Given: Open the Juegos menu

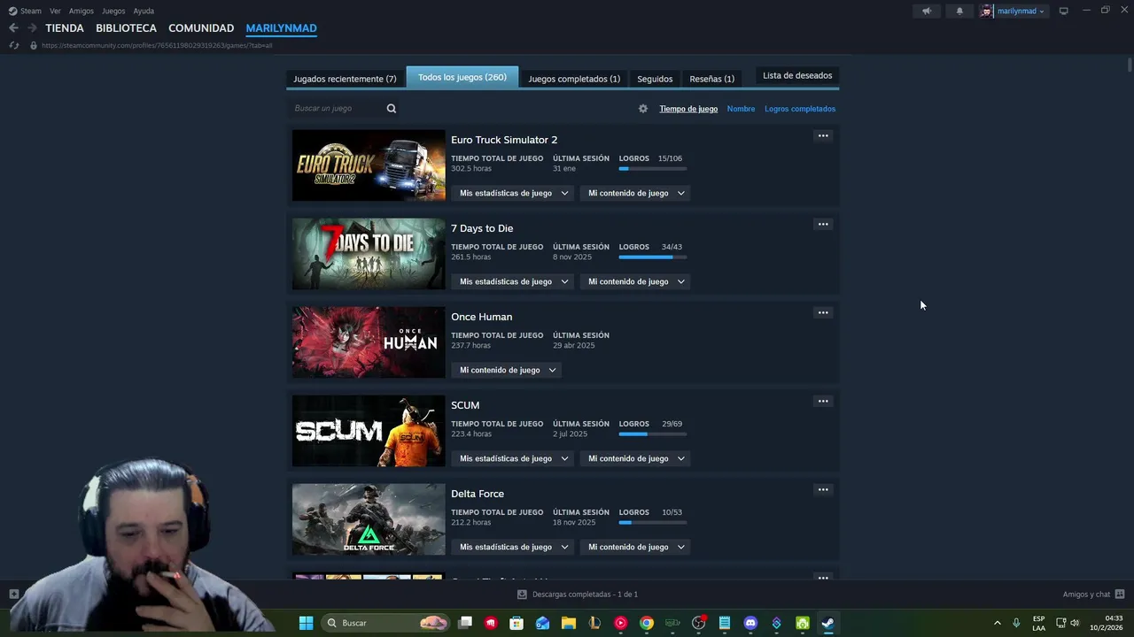Looking at the screenshot, I should (113, 12).
